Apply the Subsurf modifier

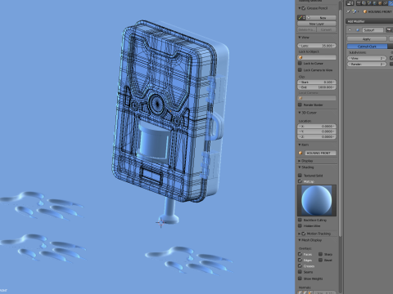(367, 39)
